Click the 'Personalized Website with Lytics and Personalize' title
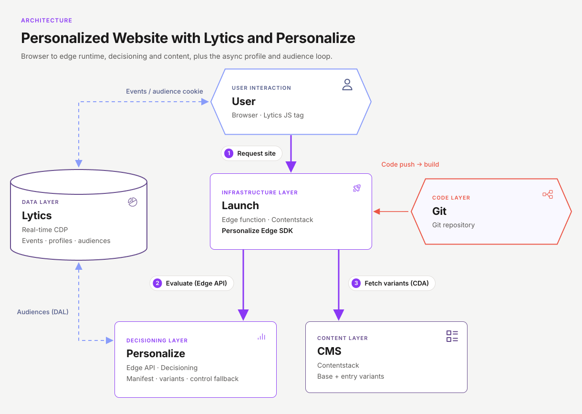Screen dimensions: 582x414 pos(188,38)
